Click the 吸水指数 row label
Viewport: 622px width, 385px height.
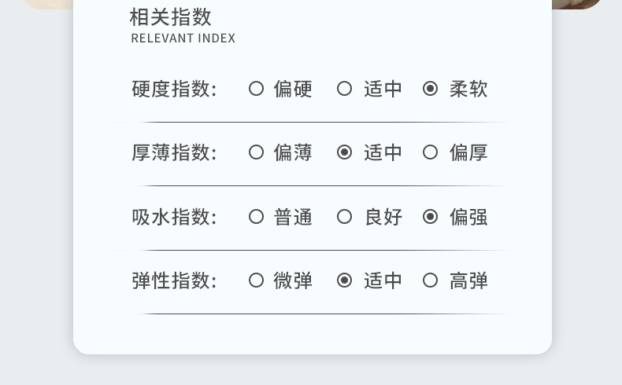click(x=174, y=216)
